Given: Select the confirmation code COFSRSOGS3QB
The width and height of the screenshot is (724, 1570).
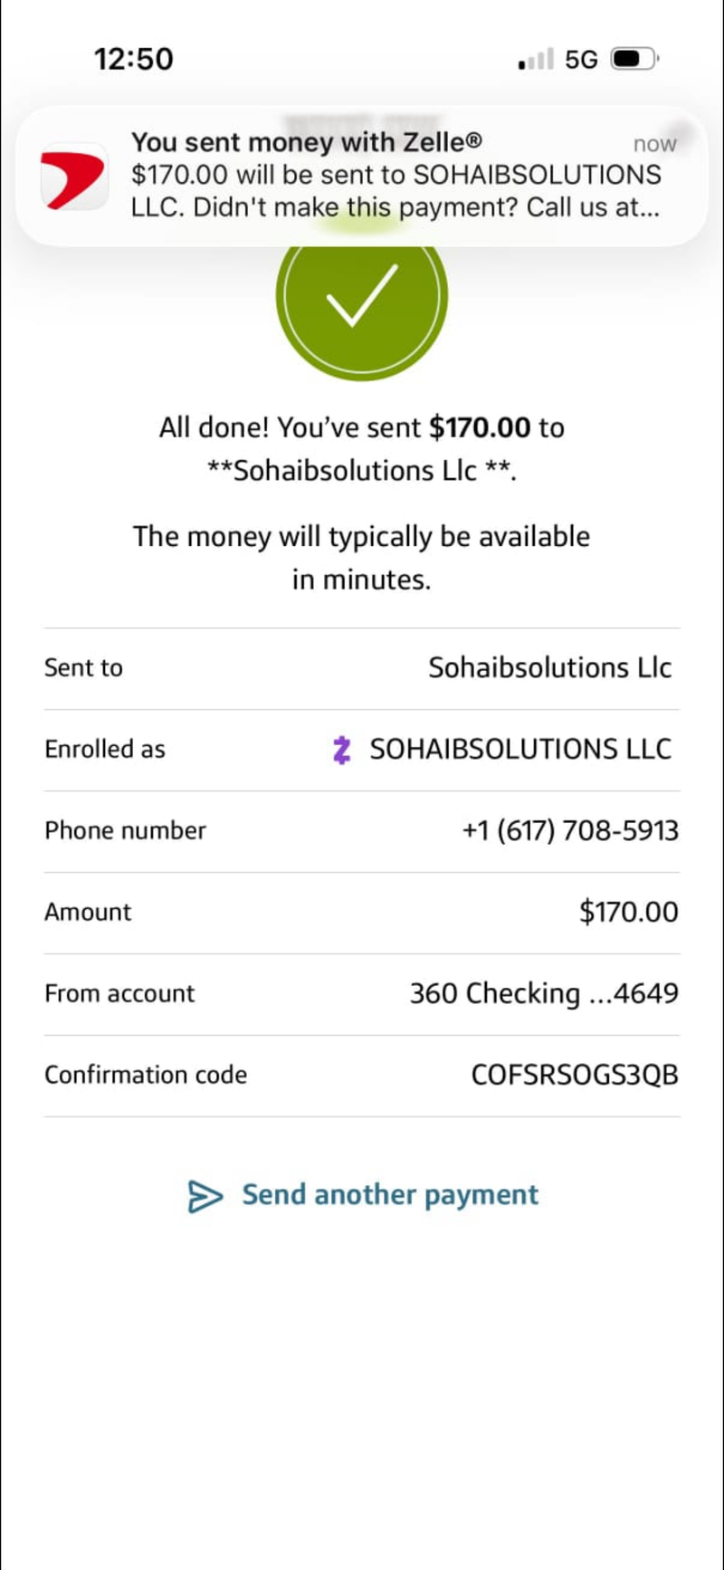Looking at the screenshot, I should click(x=575, y=1075).
